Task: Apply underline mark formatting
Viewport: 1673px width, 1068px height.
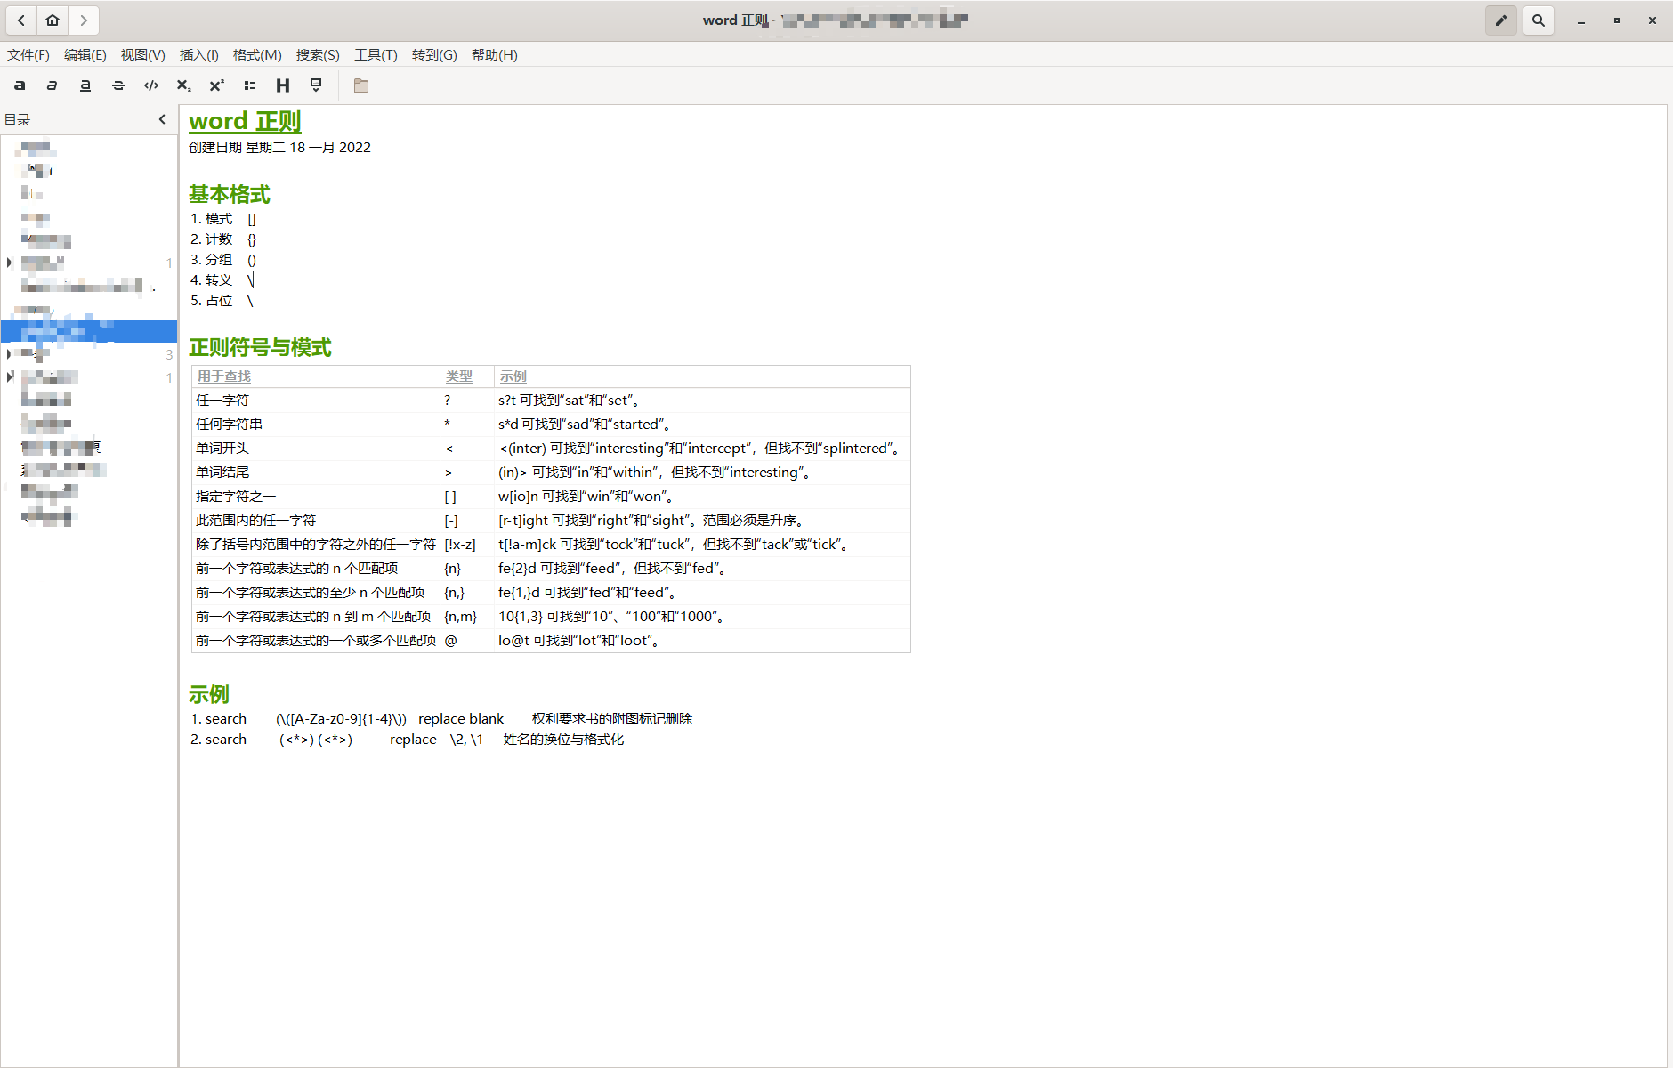Action: [x=85, y=85]
